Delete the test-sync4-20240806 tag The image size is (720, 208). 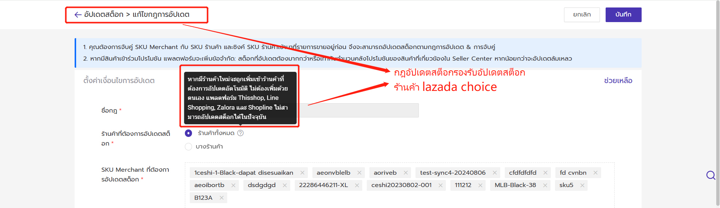[495, 172]
